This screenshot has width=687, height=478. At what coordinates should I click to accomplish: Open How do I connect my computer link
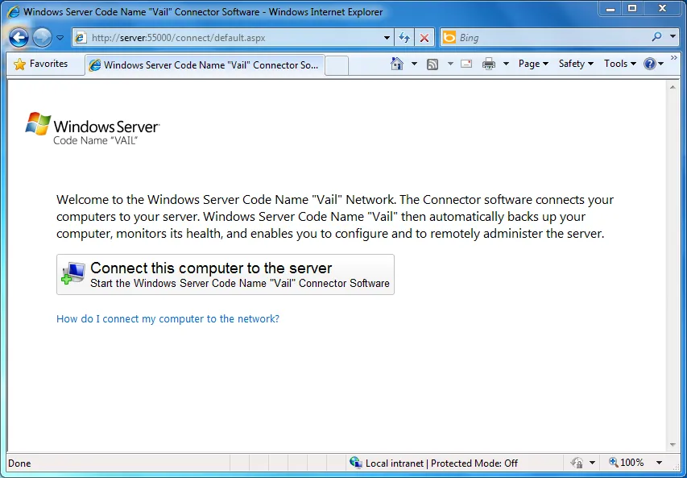tap(168, 319)
